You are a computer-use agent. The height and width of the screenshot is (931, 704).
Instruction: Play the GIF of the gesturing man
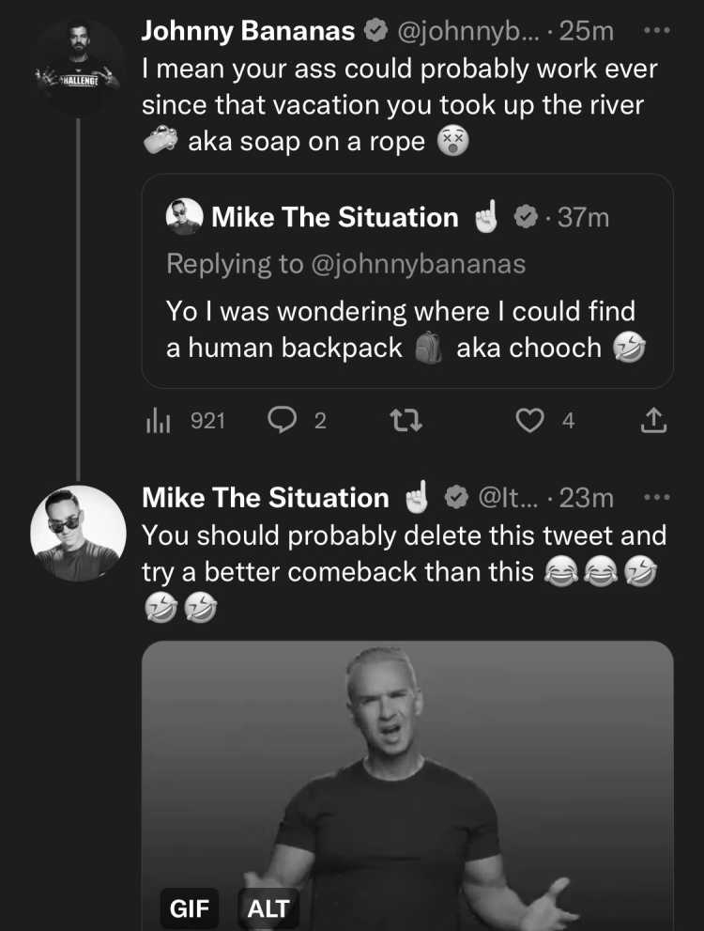(407, 785)
